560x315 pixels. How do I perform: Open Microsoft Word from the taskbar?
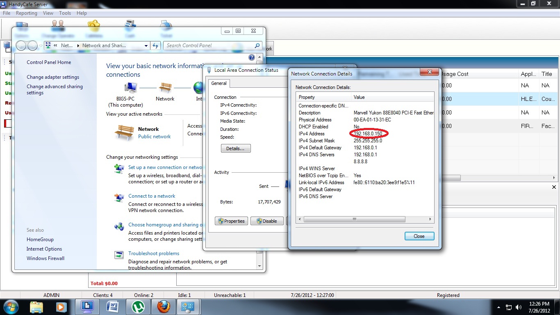coord(112,307)
